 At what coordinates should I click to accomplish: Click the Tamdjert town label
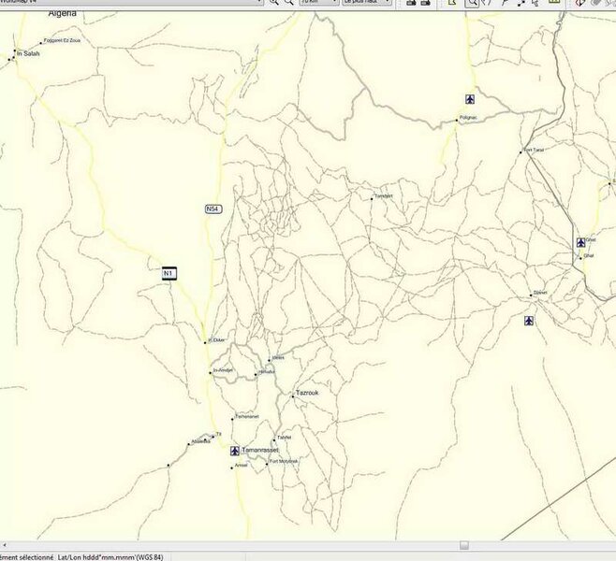[384, 196]
